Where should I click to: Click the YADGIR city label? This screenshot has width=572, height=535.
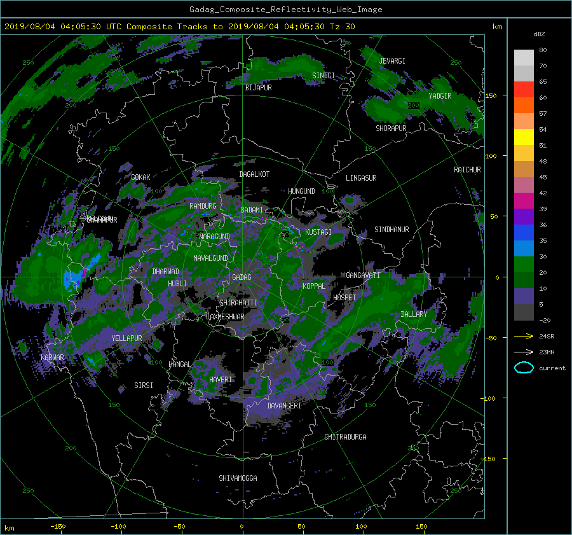click(440, 96)
